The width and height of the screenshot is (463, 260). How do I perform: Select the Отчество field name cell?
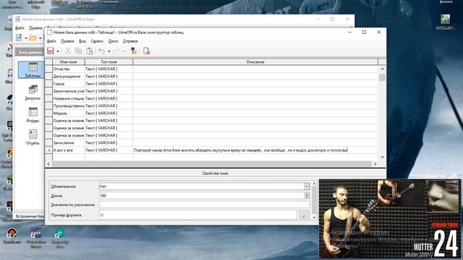pos(69,69)
